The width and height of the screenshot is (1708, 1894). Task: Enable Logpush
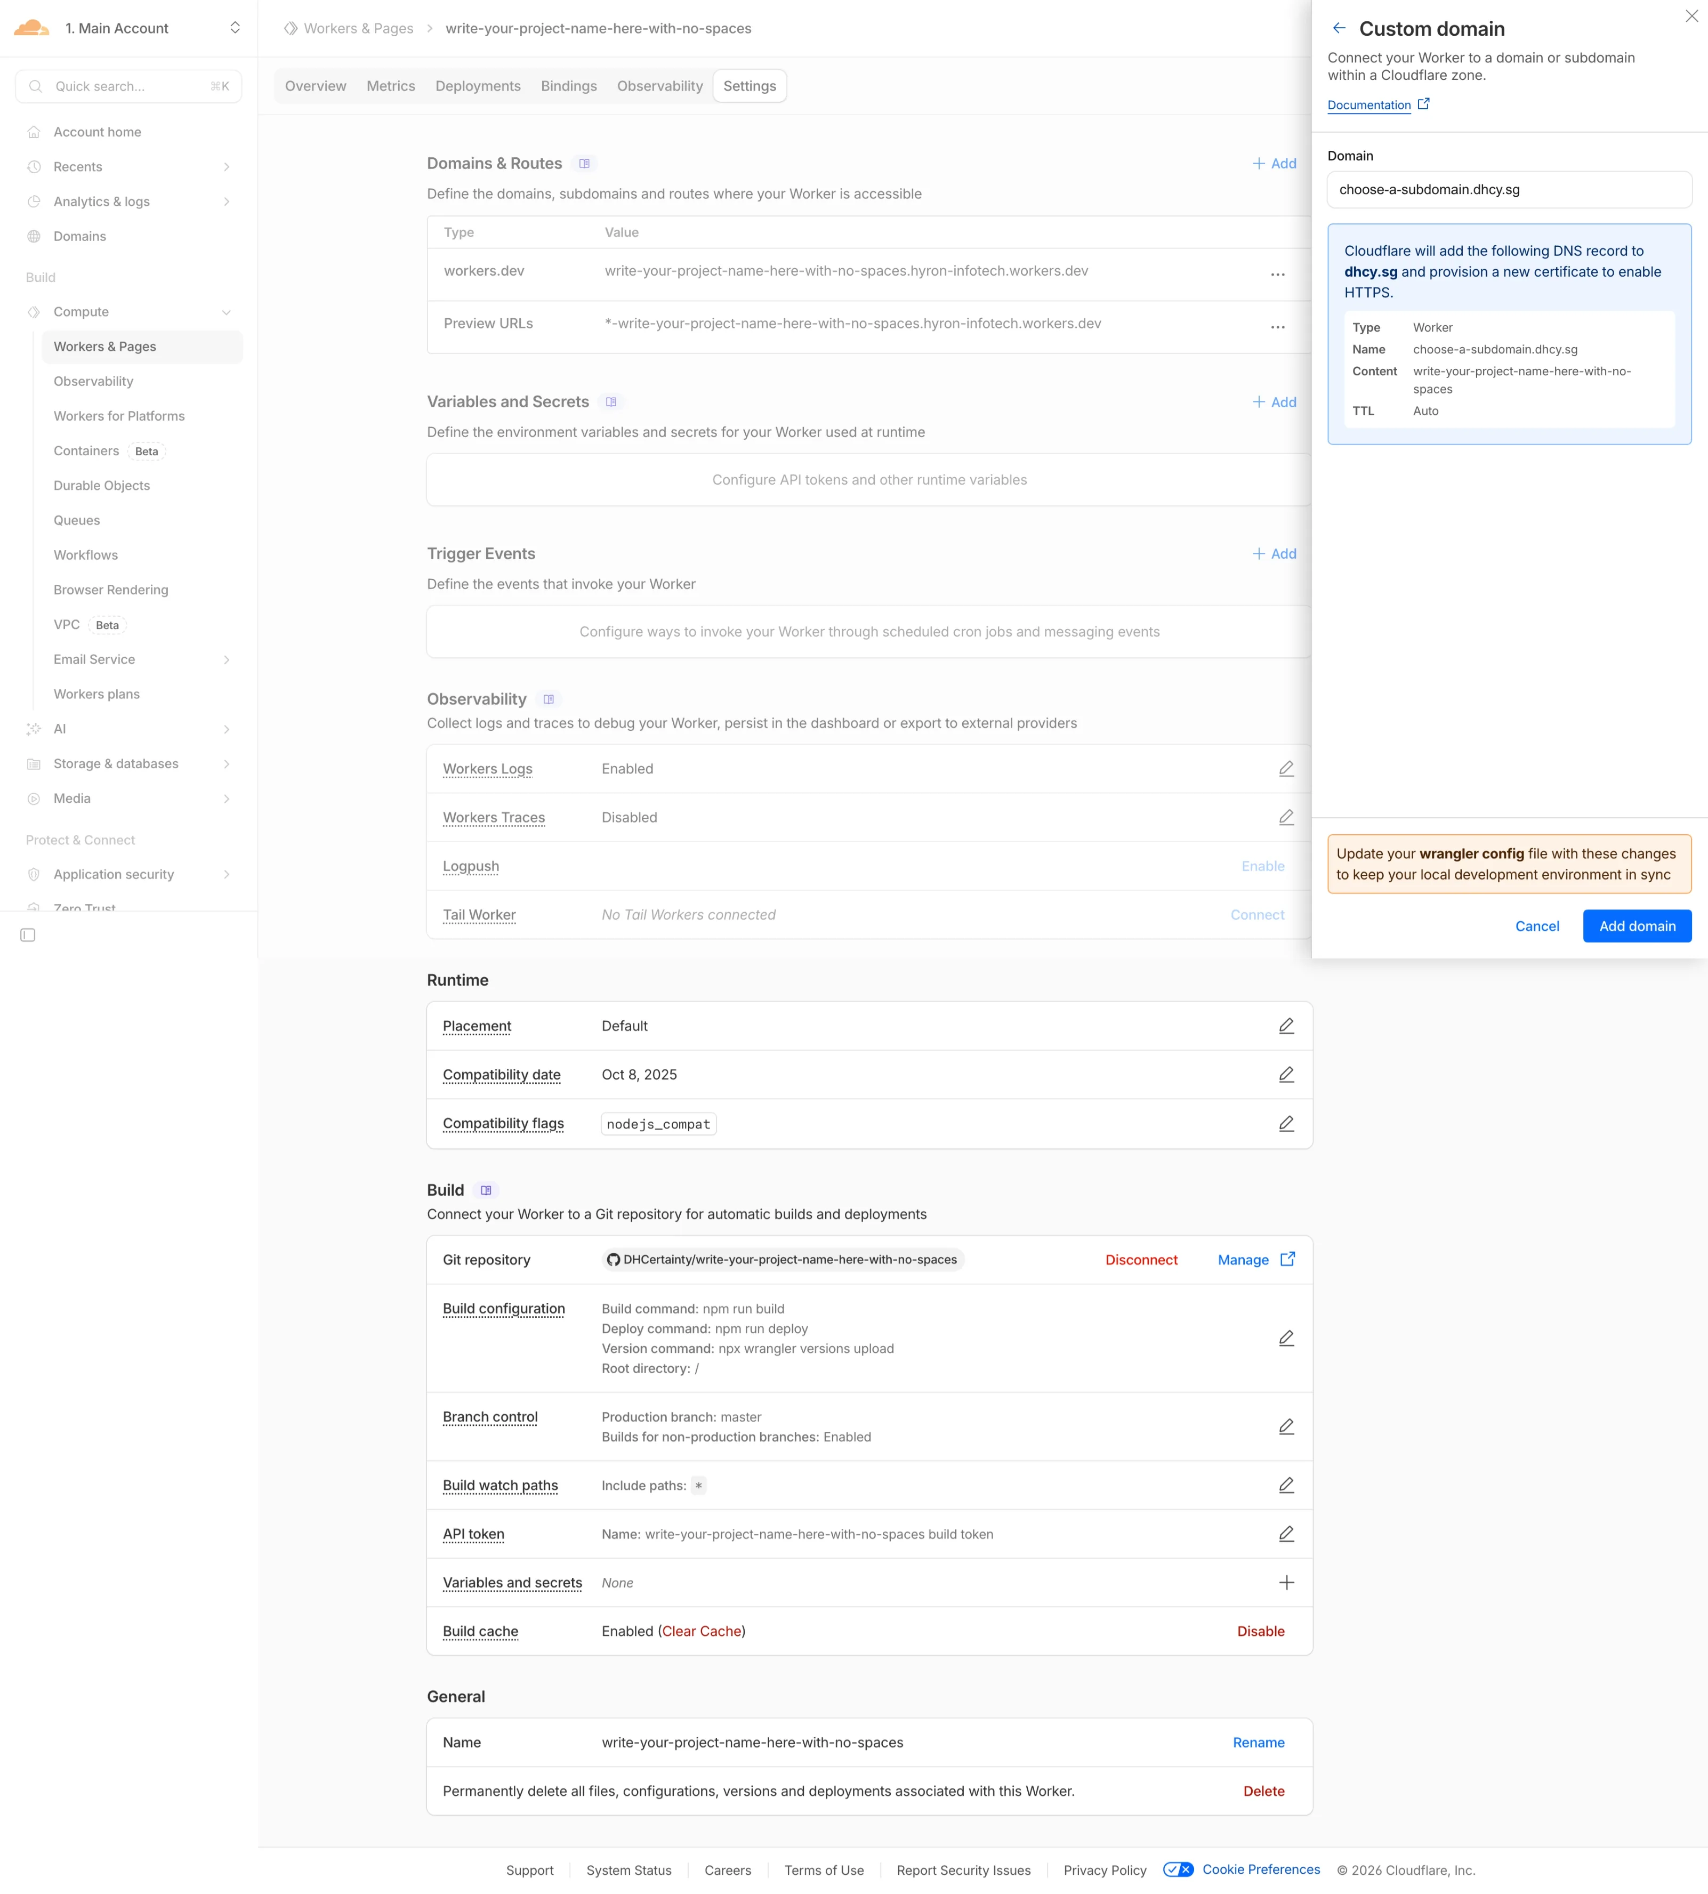(1263, 866)
